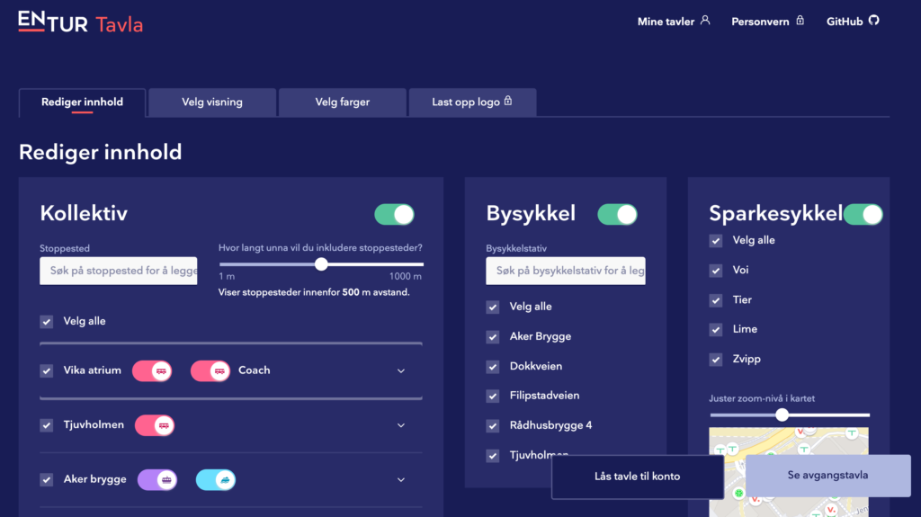
Task: Uncheck the Dokkveien checkbox
Action: pos(493,367)
